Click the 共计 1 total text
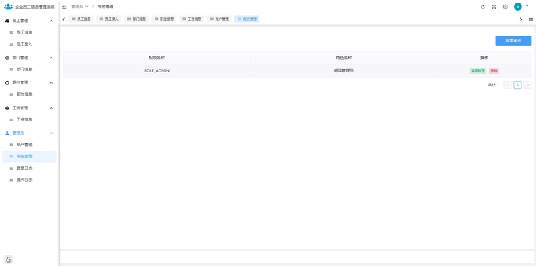The width and height of the screenshot is (536, 266). click(493, 85)
